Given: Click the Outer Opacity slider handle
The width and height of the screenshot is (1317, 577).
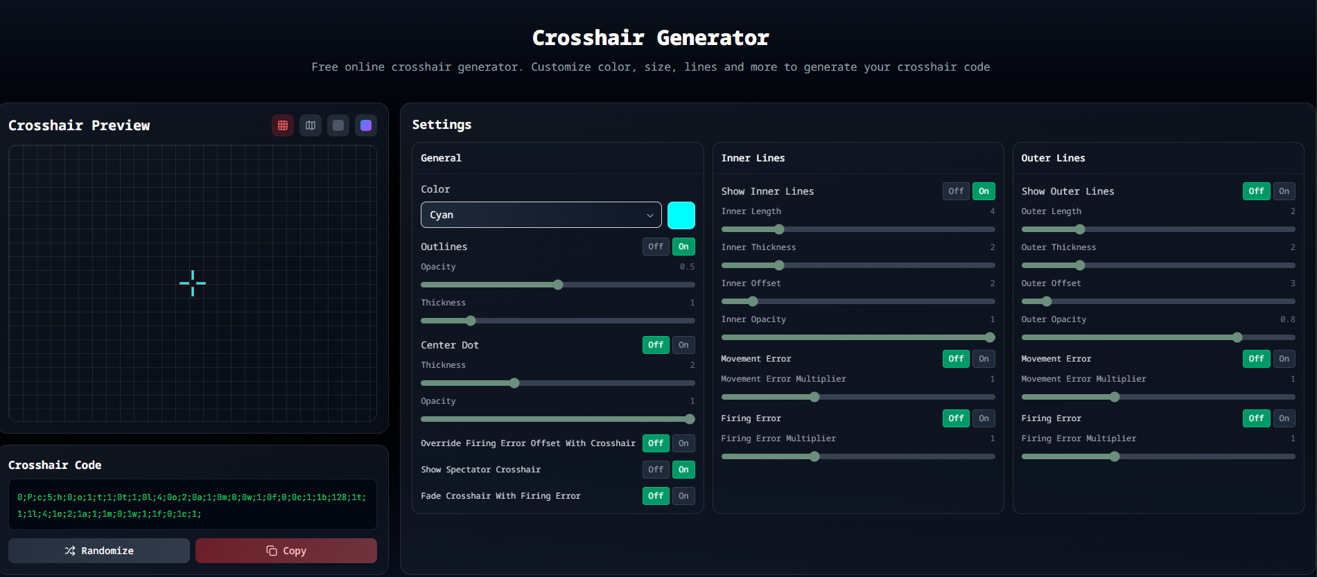Looking at the screenshot, I should [1237, 337].
